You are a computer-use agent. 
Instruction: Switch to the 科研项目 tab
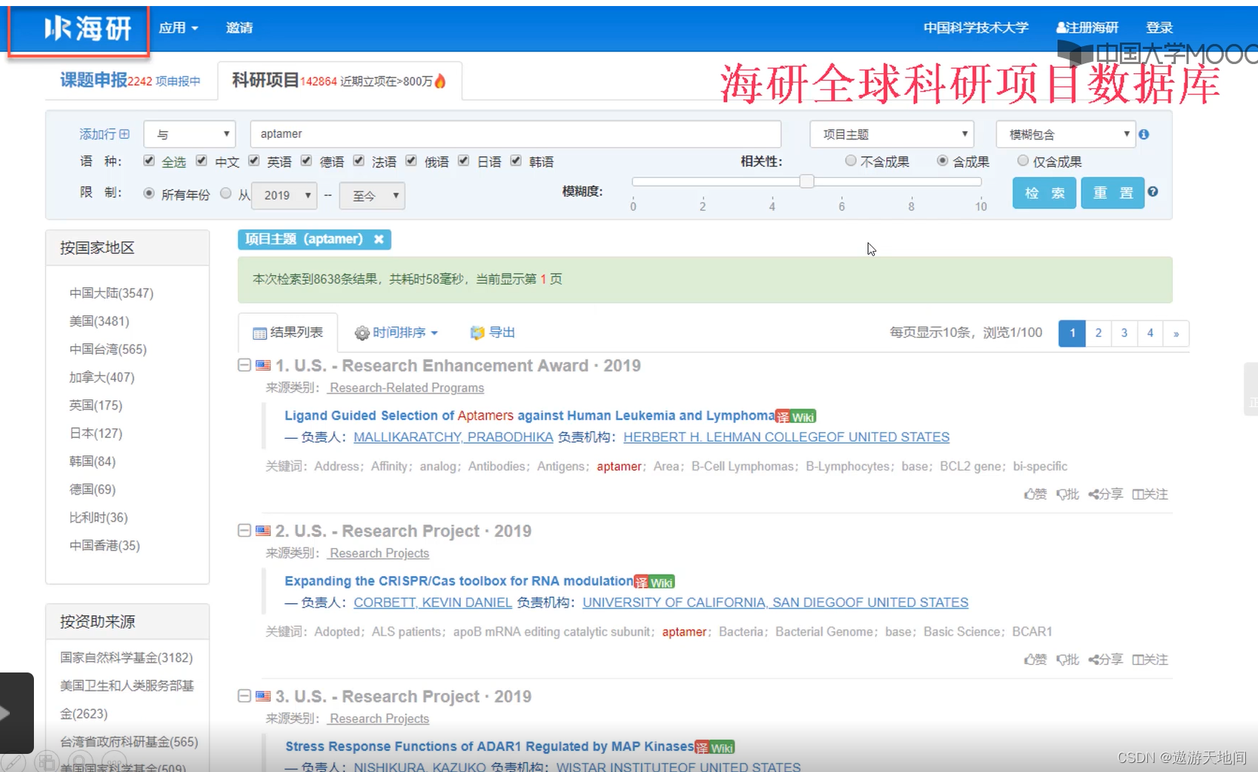(x=339, y=81)
